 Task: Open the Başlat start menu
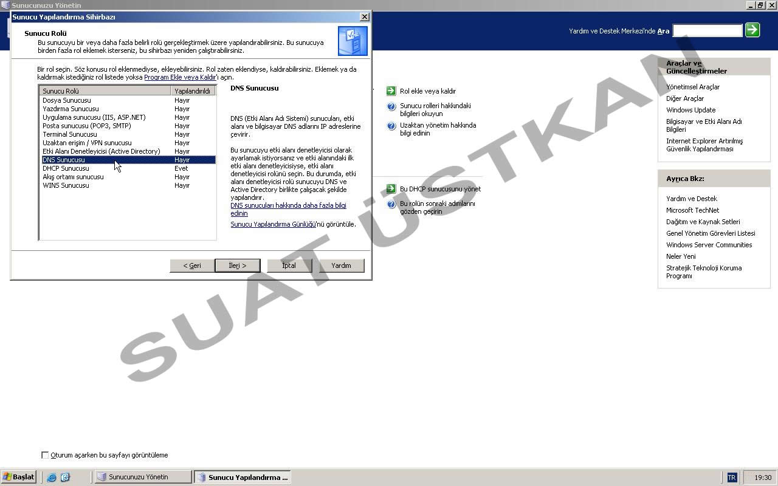(x=19, y=477)
